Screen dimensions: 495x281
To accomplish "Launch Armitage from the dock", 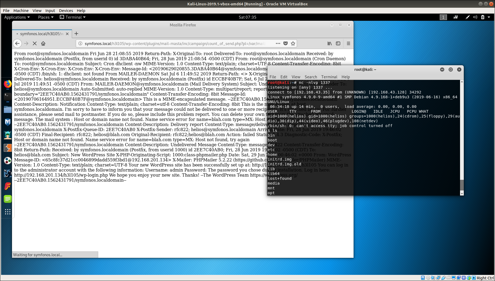I will (x=8, y=135).
